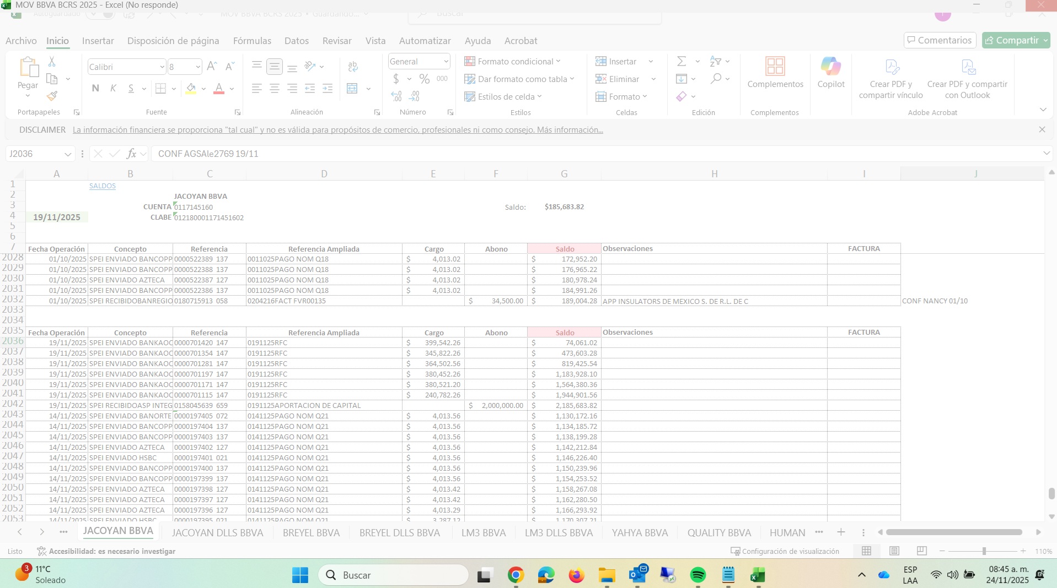Switch to Page Layout view in status bar
1057x588 pixels.
pyautogui.click(x=894, y=551)
